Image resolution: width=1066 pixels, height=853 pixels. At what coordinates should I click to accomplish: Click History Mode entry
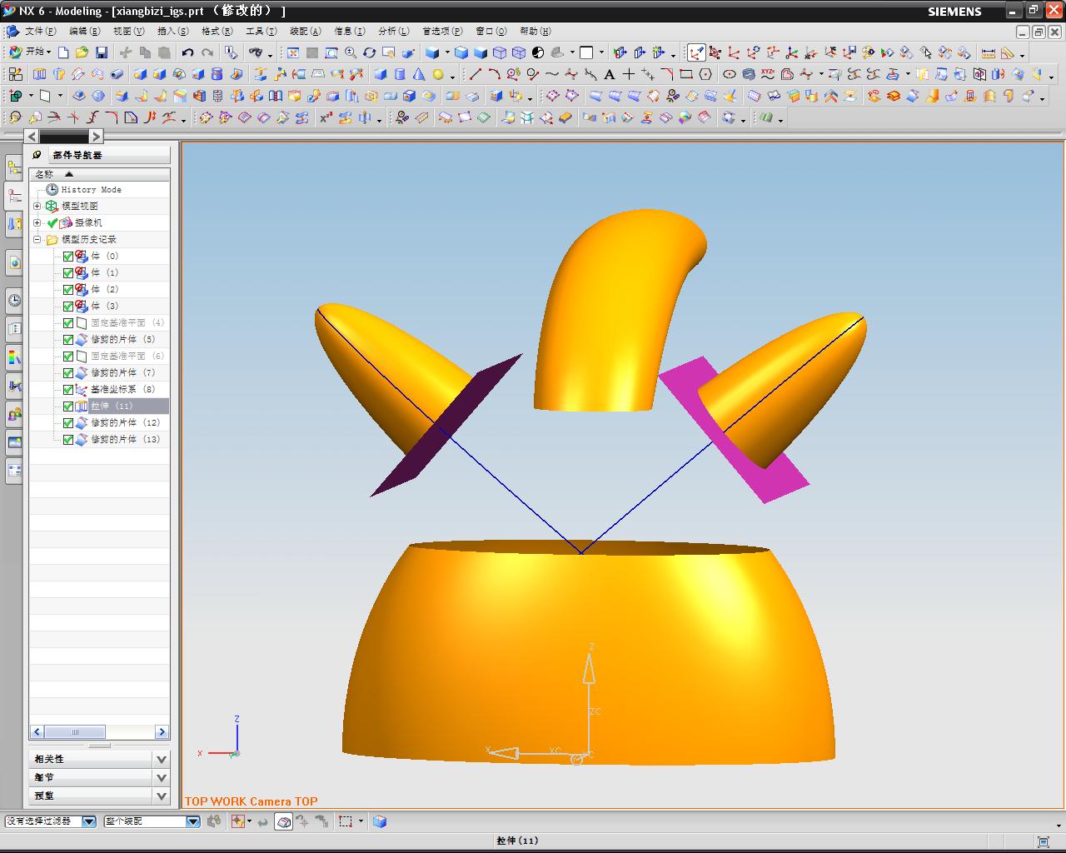point(91,189)
